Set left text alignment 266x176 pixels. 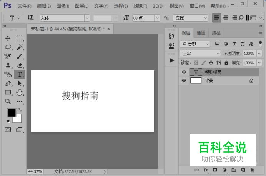pos(217,18)
